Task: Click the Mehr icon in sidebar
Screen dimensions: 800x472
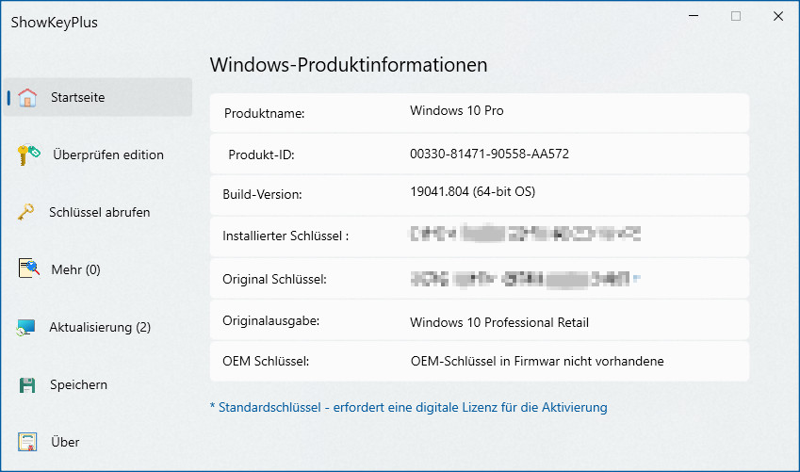Action: (28, 269)
